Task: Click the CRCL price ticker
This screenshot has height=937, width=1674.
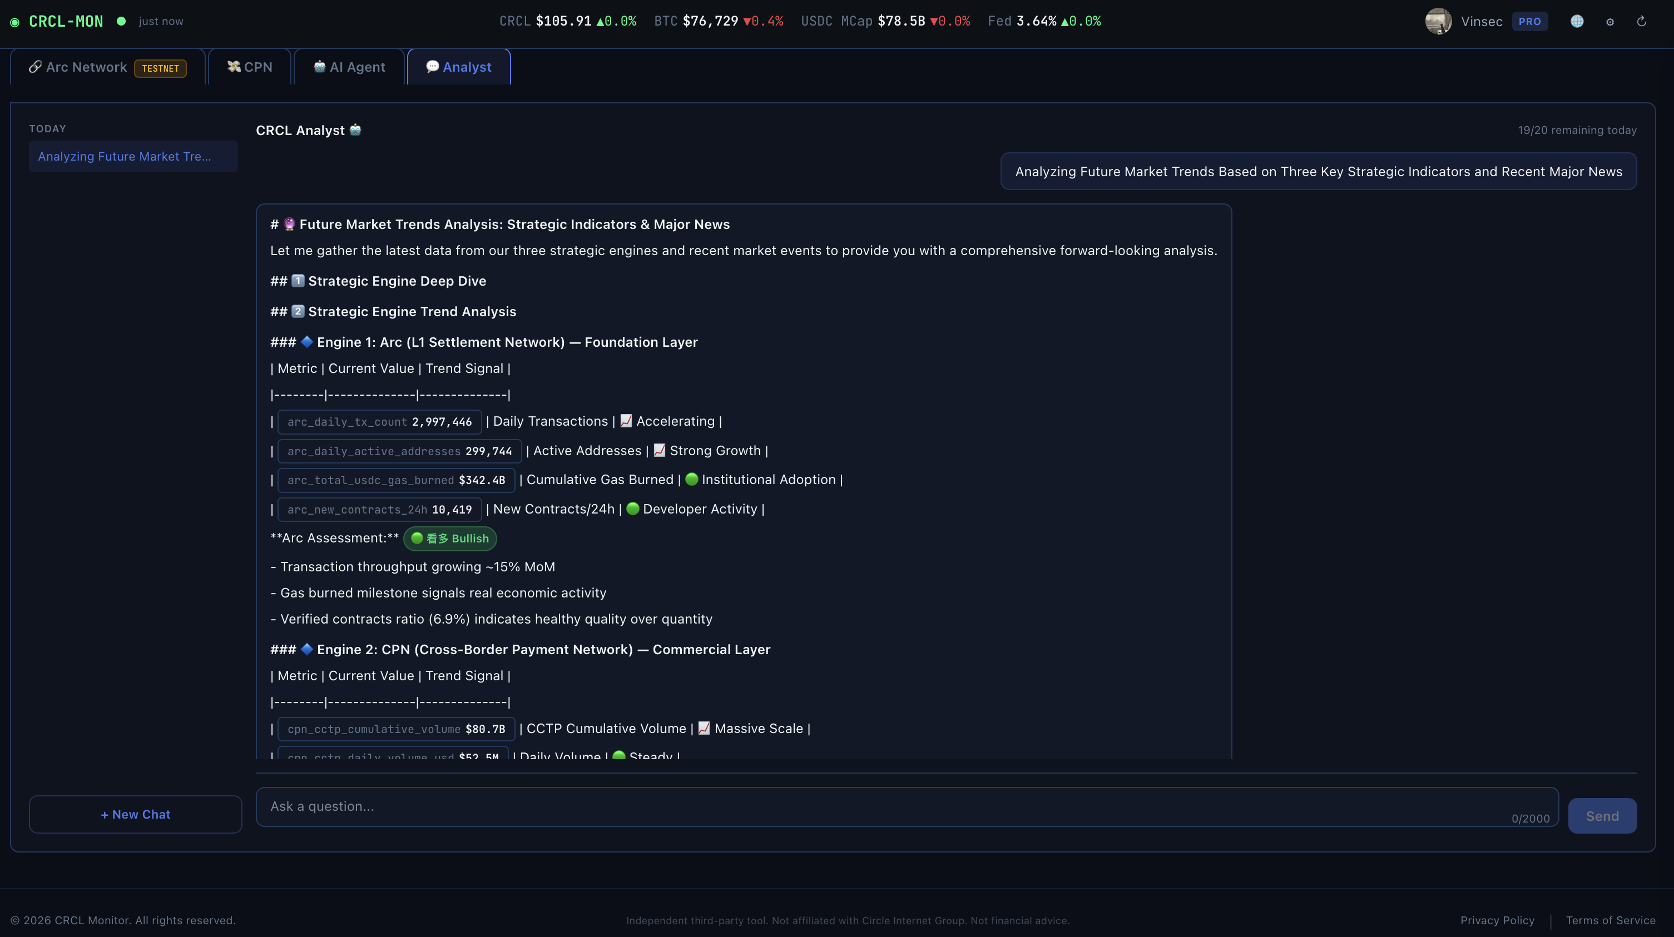Action: click(567, 22)
